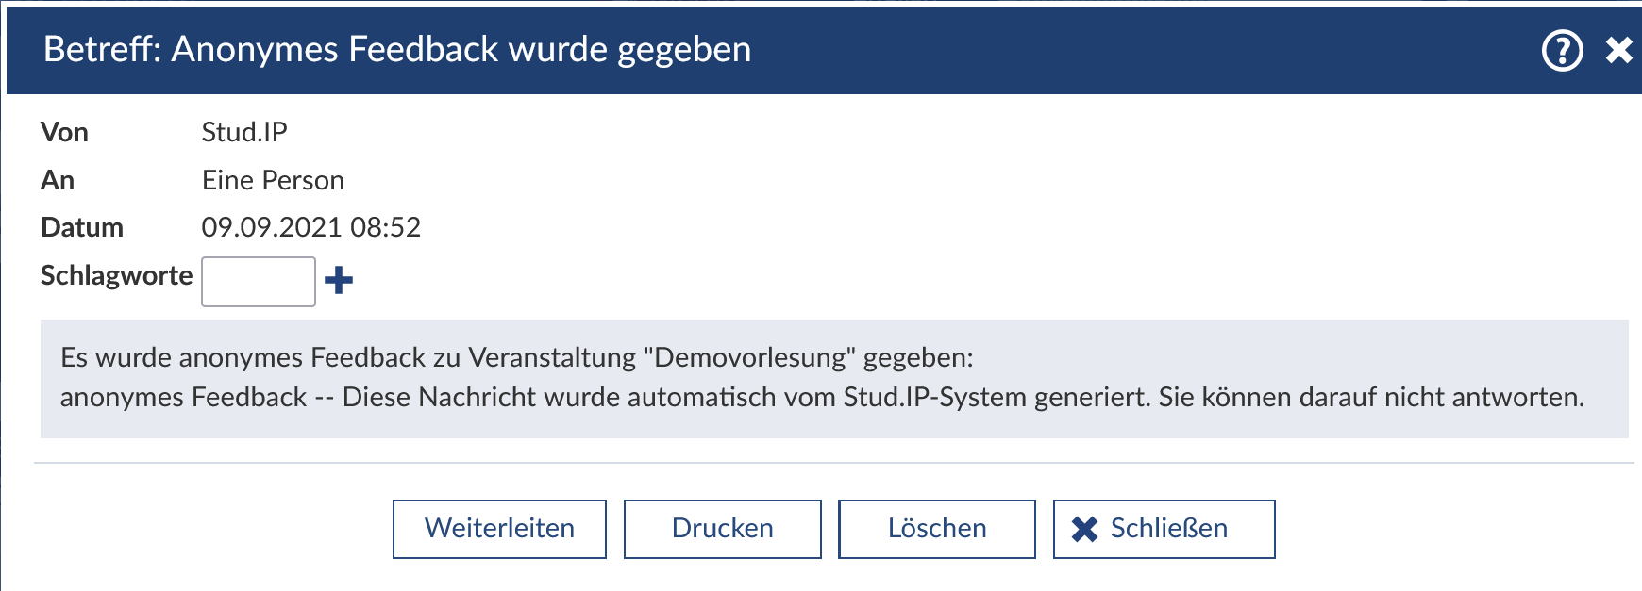The height and width of the screenshot is (591, 1642).
Task: Click the dialog title Betreff text
Action: 397,49
